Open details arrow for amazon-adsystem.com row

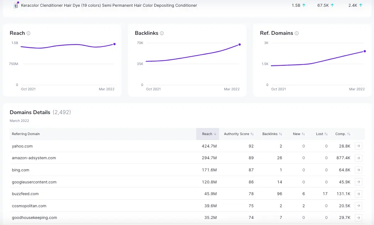click(358, 158)
